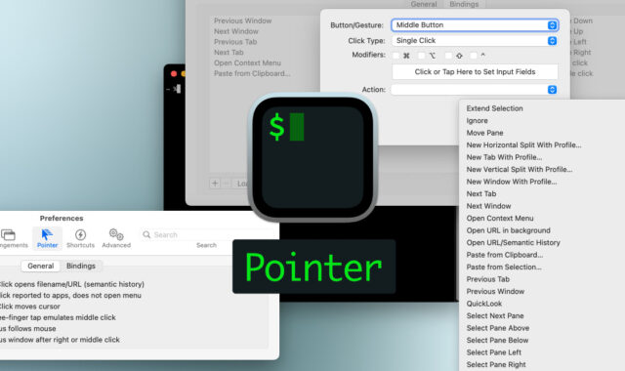
Task: Click the magnifier icon in Search field
Action: [146, 234]
